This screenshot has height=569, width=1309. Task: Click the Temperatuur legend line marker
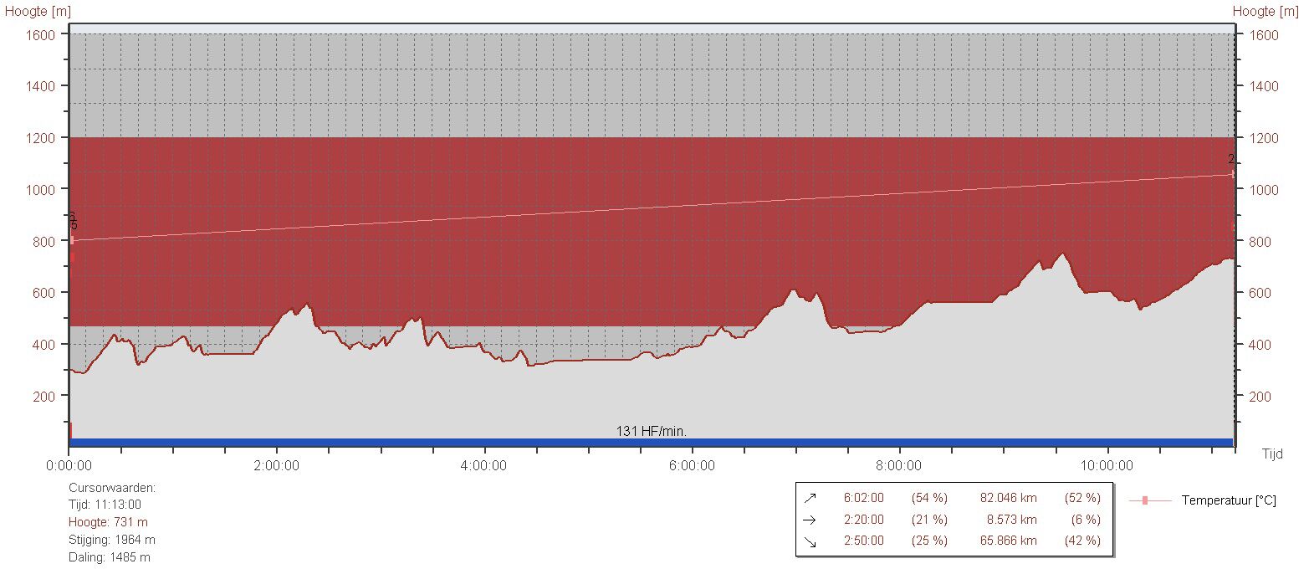pyautogui.click(x=1144, y=500)
